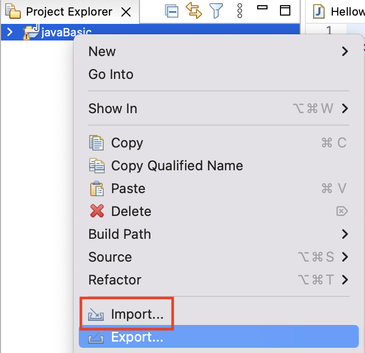Image resolution: width=365 pixels, height=353 pixels.
Task: Click the Java file icon on editor tab
Action: [319, 11]
